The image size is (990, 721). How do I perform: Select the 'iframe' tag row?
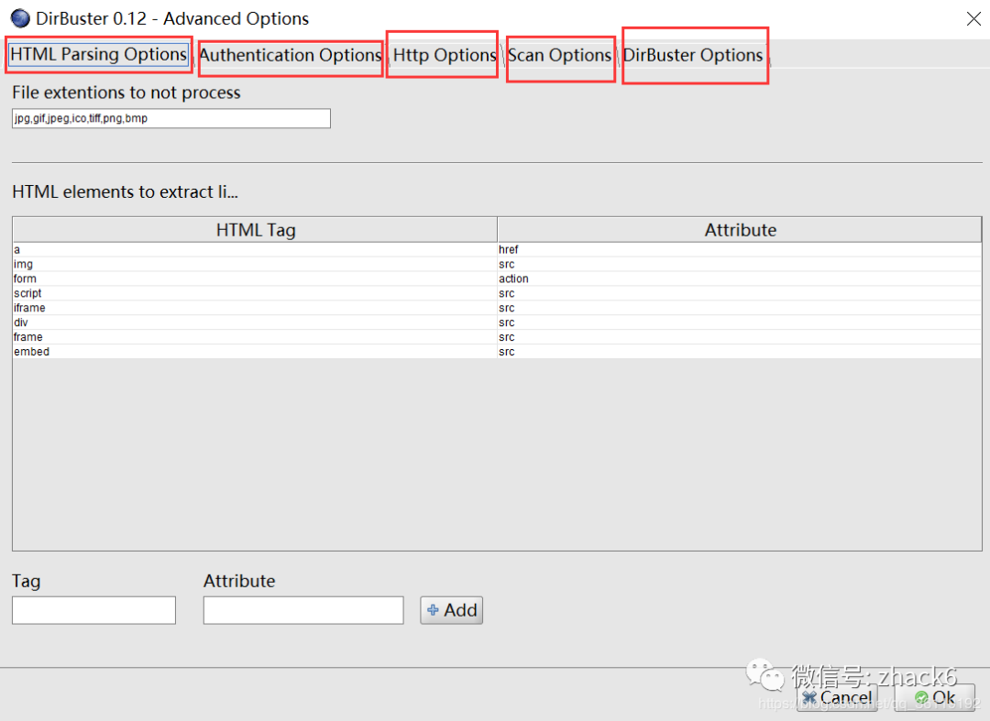[497, 308]
